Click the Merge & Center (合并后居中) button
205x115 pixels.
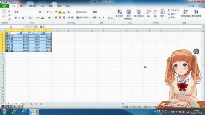pyautogui.click(x=83, y=18)
